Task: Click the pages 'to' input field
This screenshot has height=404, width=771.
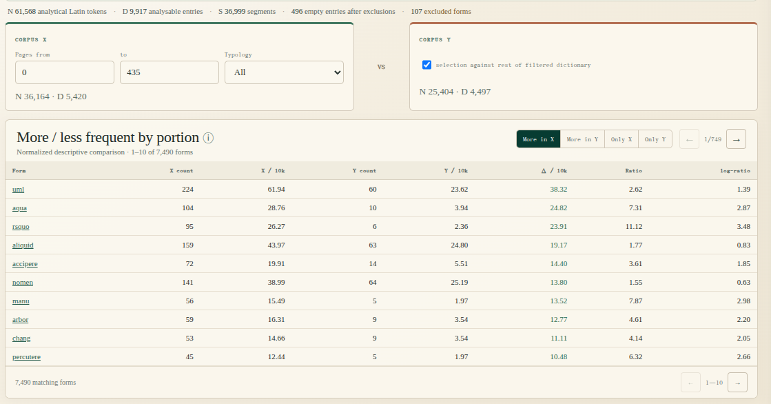Action: [169, 72]
